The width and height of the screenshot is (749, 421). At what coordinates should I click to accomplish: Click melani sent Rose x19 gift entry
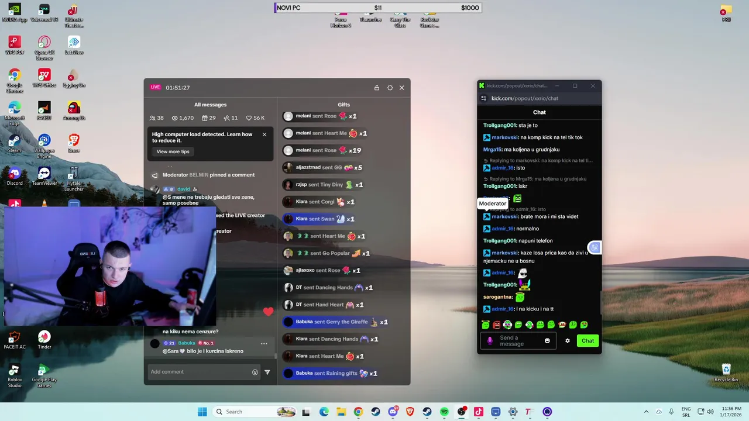pyautogui.click(x=323, y=150)
